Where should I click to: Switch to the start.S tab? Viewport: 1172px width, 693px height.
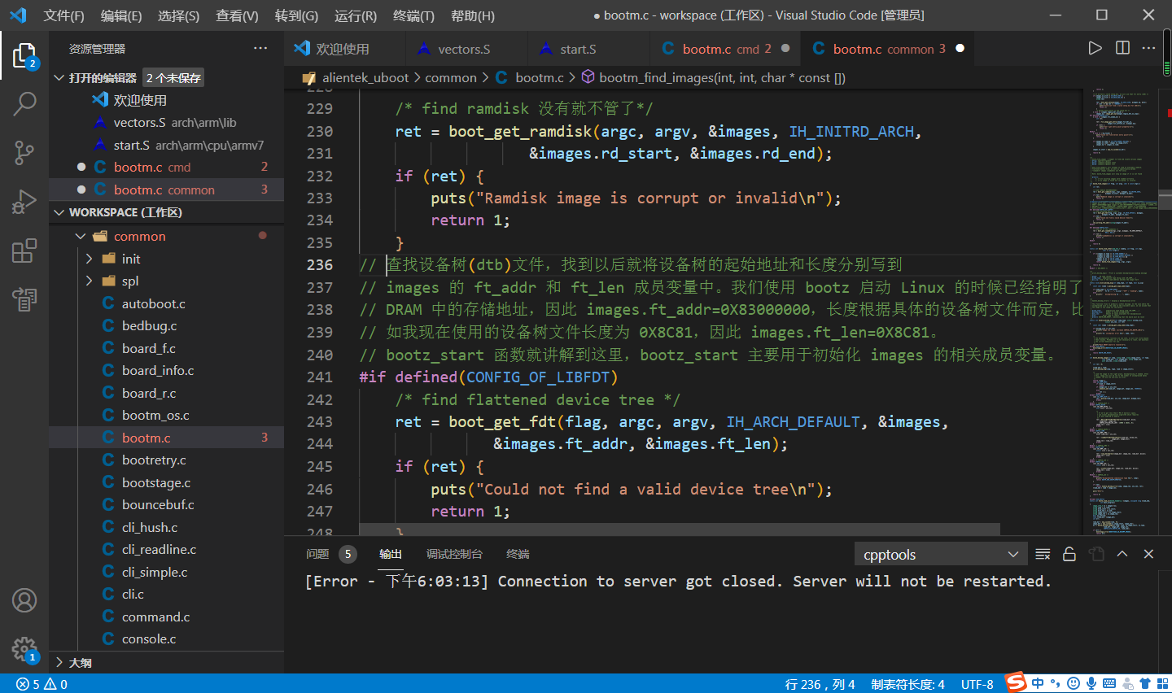[x=588, y=49]
